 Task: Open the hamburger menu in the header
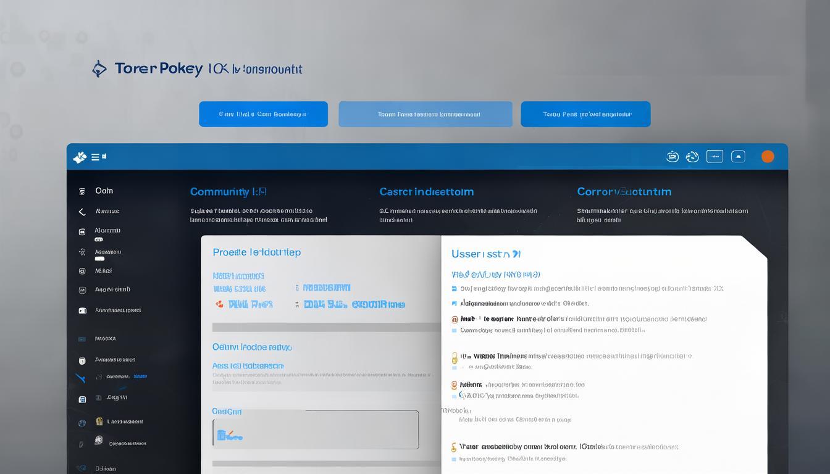tap(96, 157)
